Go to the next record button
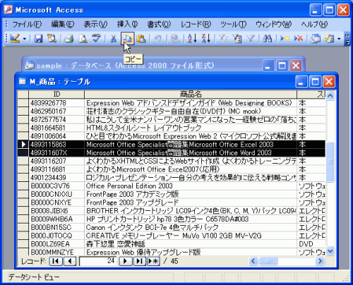Viewport: 353px width, 285px height. (x=126, y=261)
